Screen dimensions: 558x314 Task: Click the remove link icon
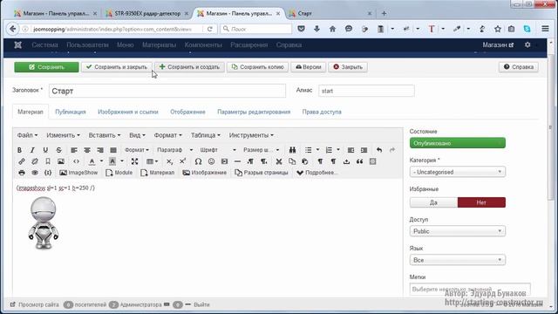click(35, 161)
